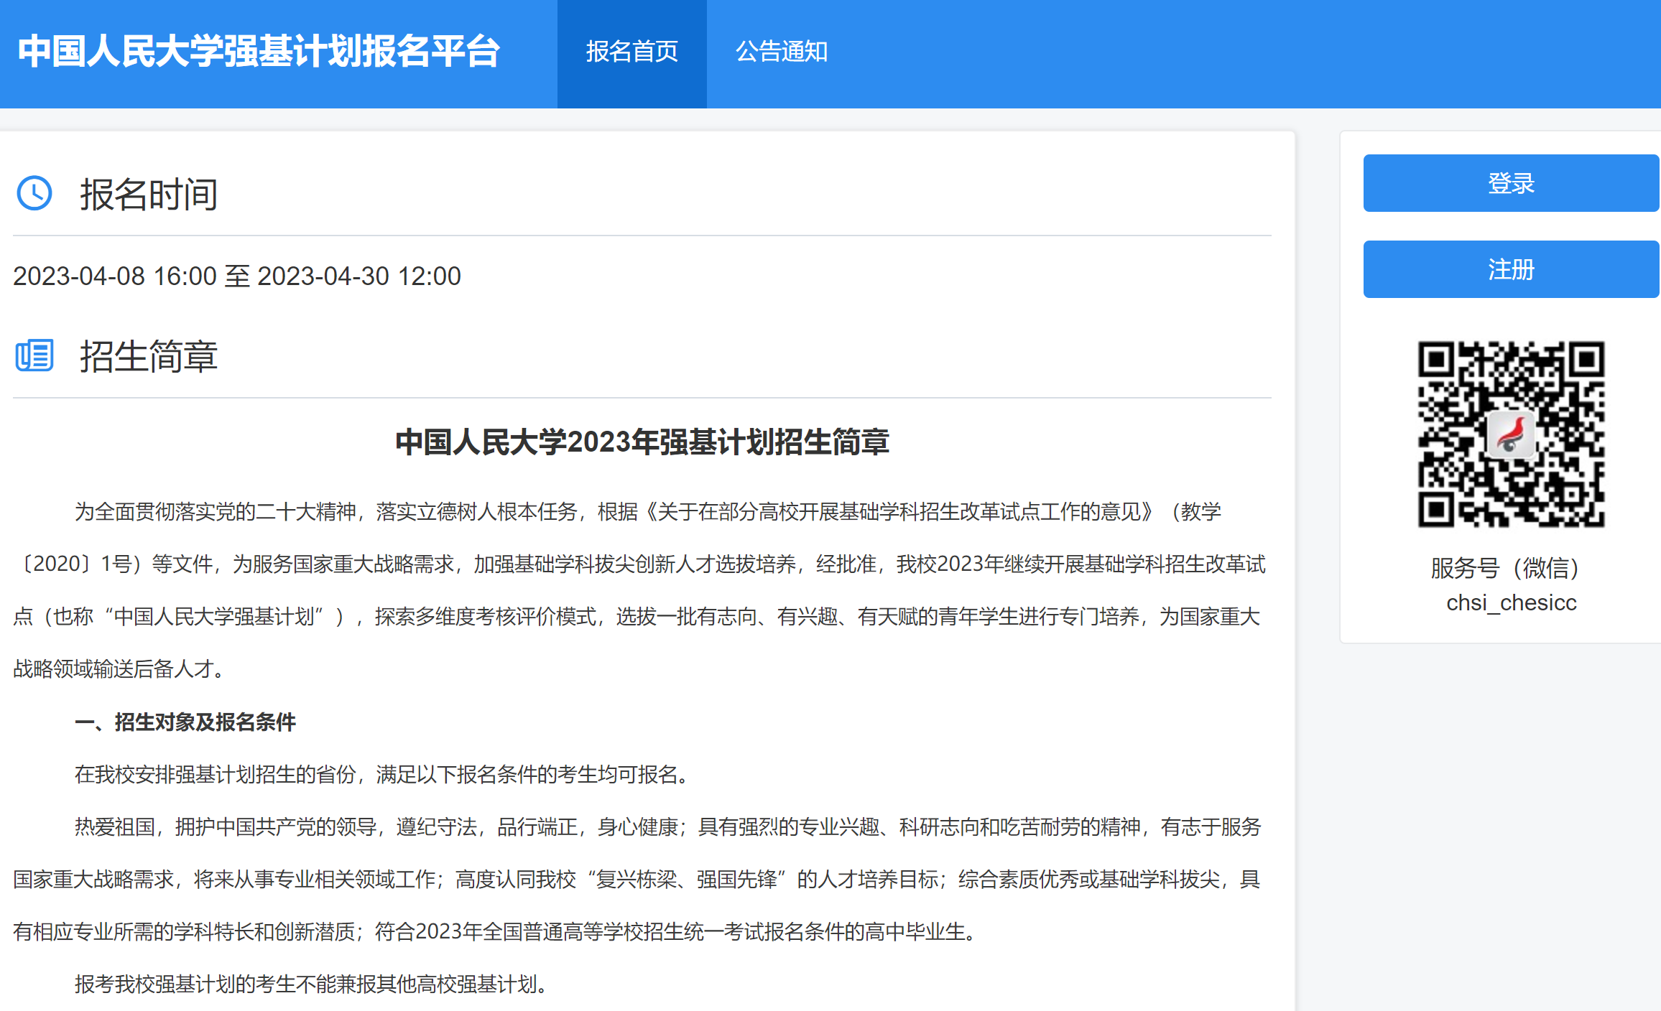
Task: Click the chsi_chesicc WeChat account text
Action: [x=1511, y=602]
